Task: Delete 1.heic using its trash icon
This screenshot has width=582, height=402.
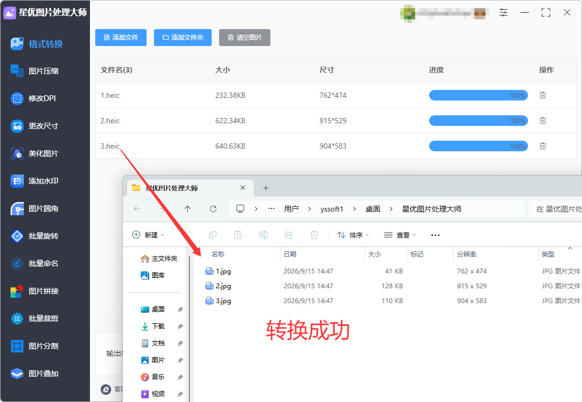Action: pos(543,95)
